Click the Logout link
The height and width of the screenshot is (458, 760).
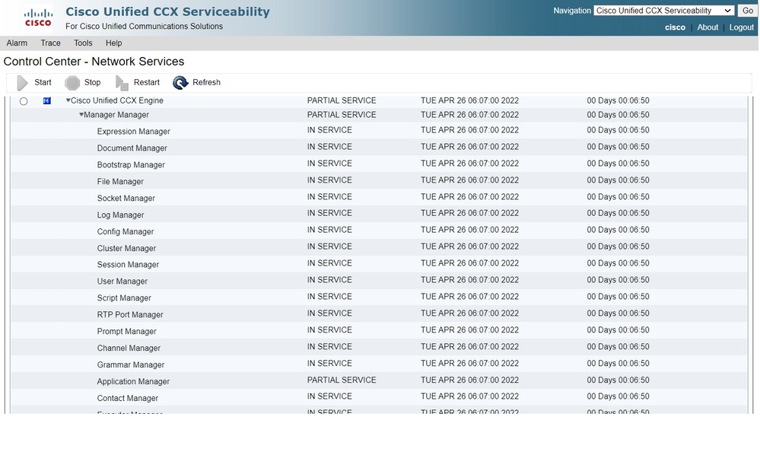pos(742,27)
